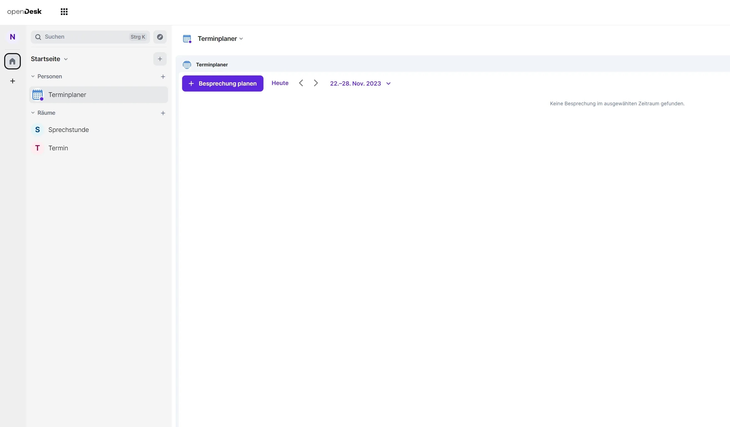The height and width of the screenshot is (427, 730).
Task: Open Terminplaner room header dropdown
Action: pyautogui.click(x=220, y=39)
